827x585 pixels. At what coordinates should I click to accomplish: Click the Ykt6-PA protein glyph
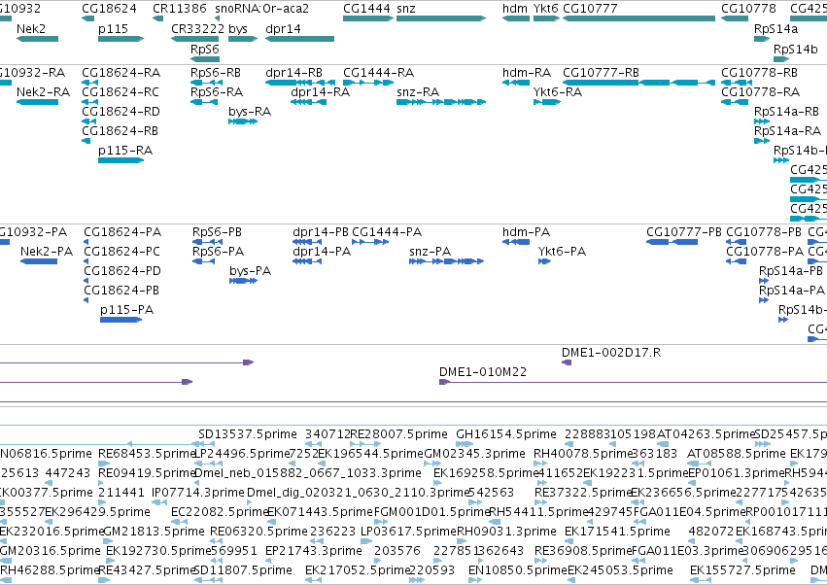coord(544,261)
